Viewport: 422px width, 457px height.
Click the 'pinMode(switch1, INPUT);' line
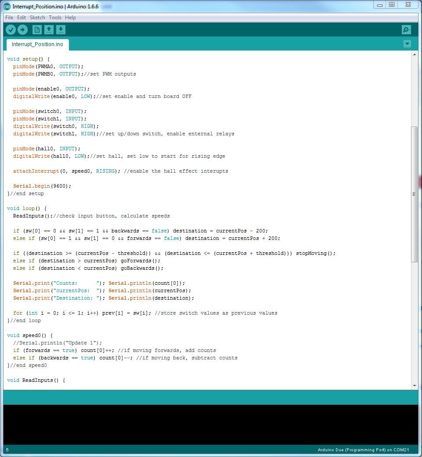click(50, 119)
